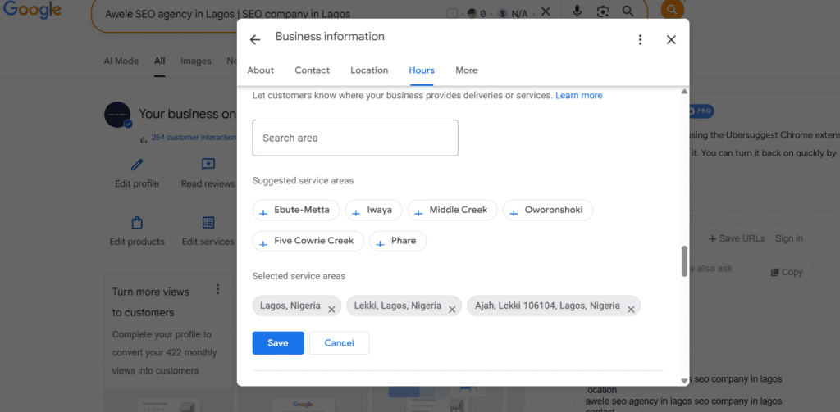Image resolution: width=840 pixels, height=412 pixels.
Task: Save the service area changes
Action: (278, 343)
